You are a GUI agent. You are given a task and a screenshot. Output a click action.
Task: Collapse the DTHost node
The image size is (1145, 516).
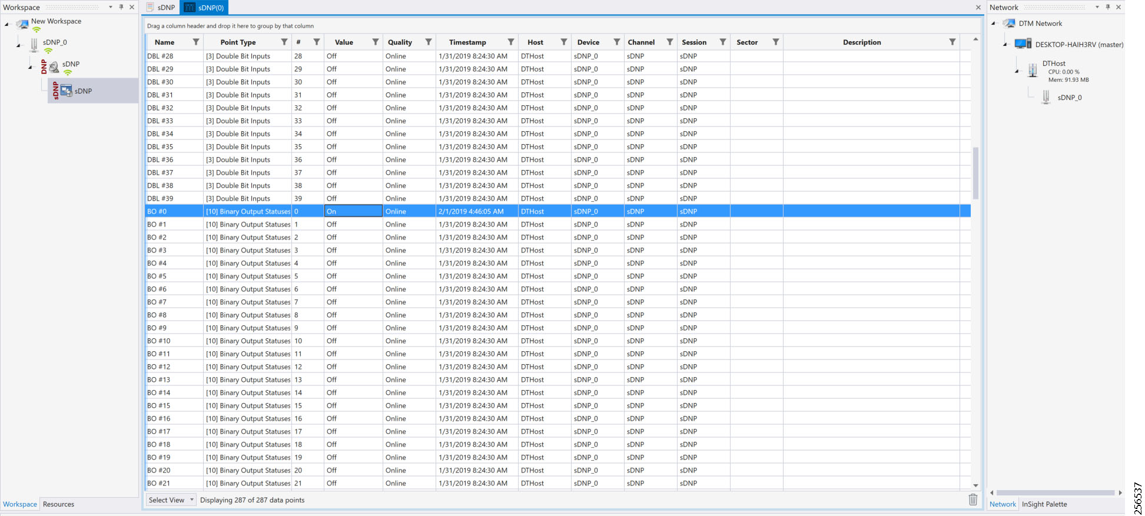tap(1017, 71)
